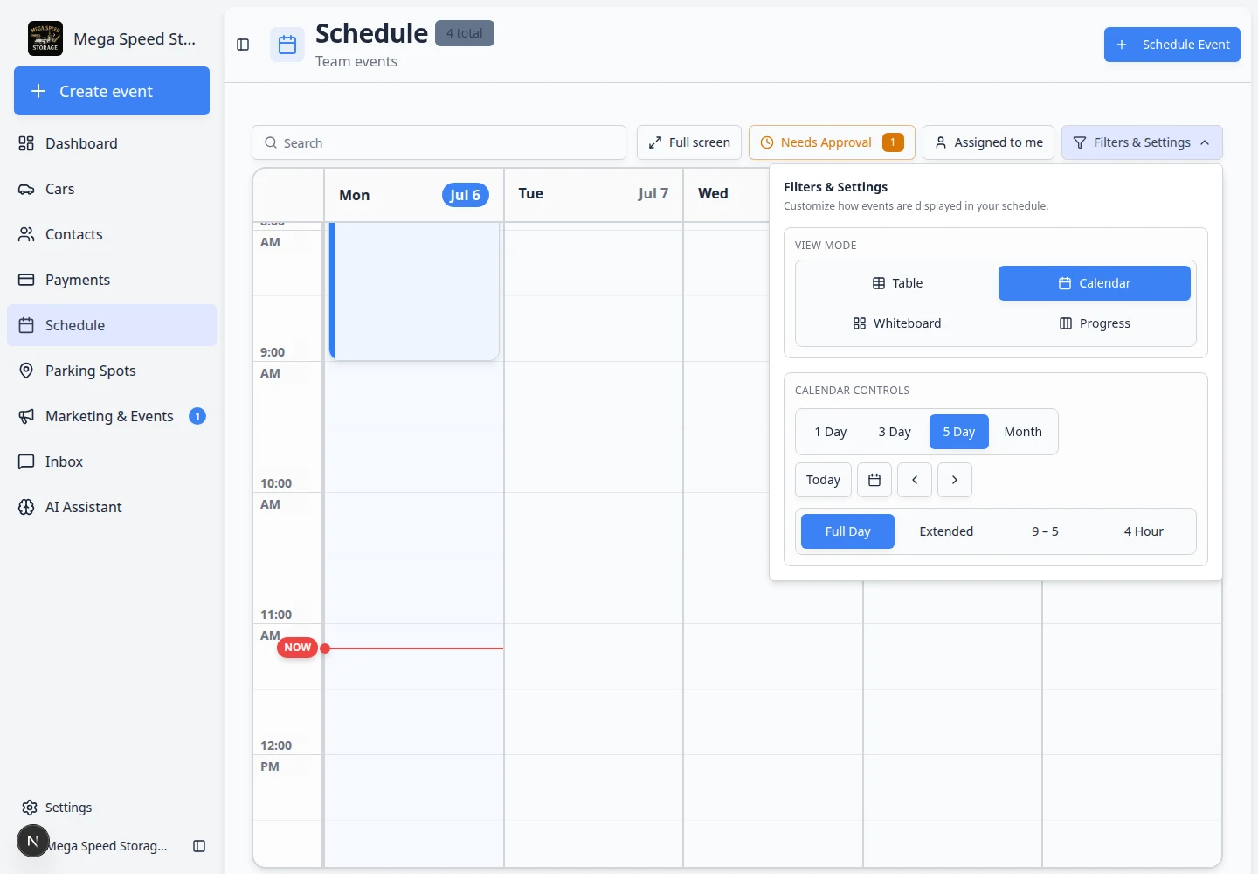Click the Mega Speed Storag... account name
Screen dimensions: 1258x874
[107, 846]
